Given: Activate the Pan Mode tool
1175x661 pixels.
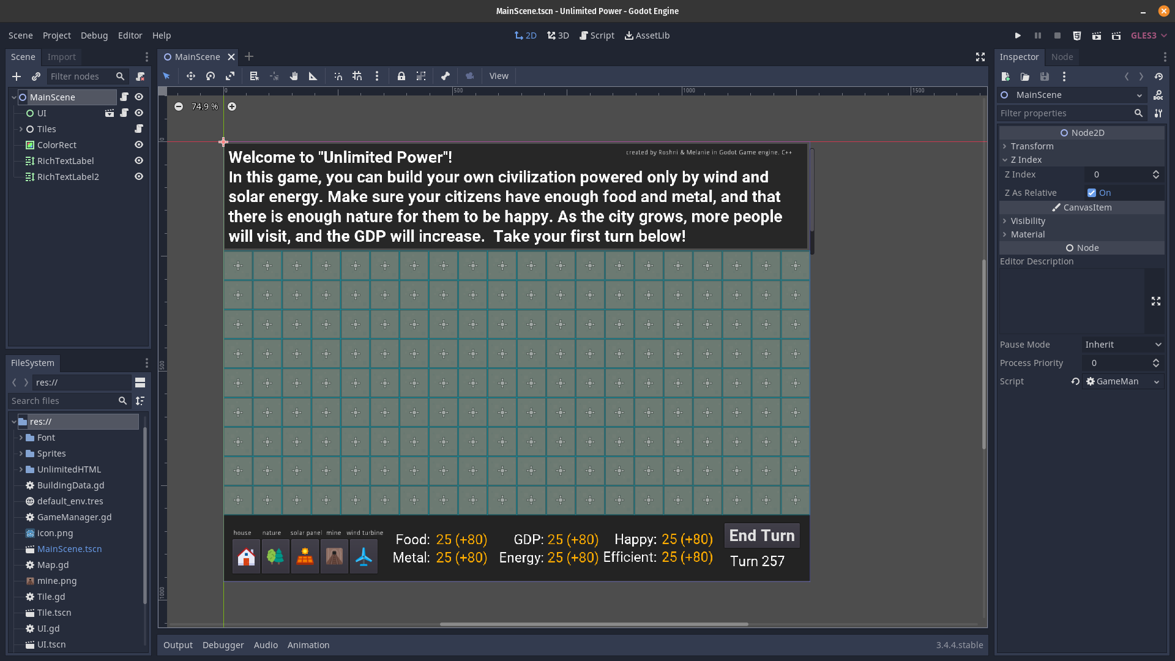Looking at the screenshot, I should (294, 76).
